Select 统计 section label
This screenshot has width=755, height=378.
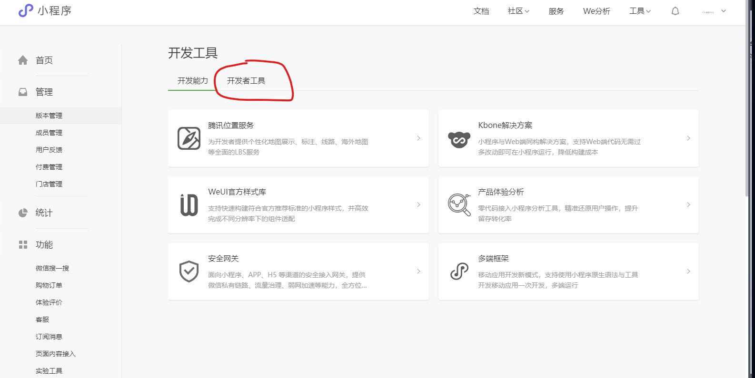point(44,213)
